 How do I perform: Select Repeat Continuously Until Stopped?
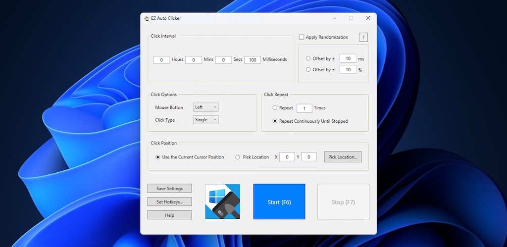point(275,121)
